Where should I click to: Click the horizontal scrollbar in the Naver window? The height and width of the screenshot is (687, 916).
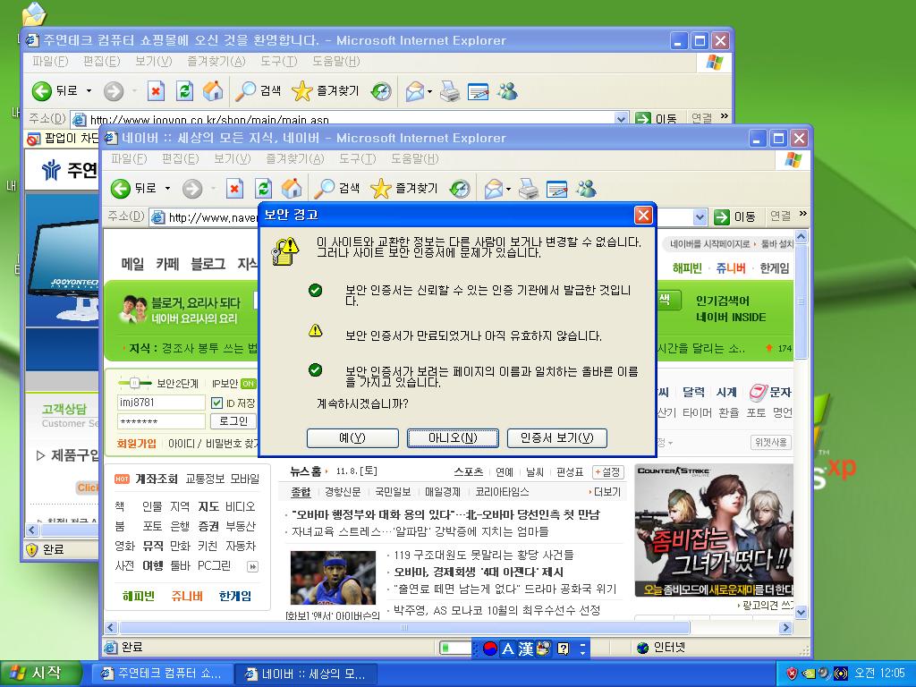pyautogui.click(x=404, y=627)
